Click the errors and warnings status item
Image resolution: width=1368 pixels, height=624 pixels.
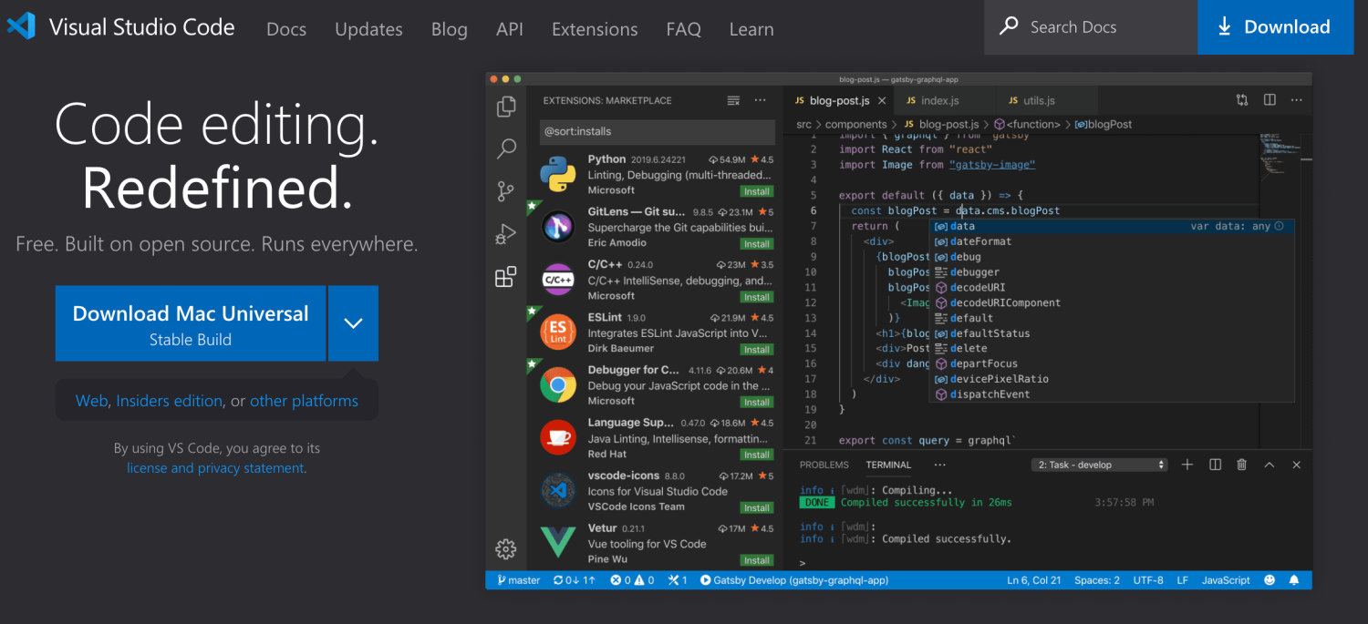pyautogui.click(x=632, y=580)
